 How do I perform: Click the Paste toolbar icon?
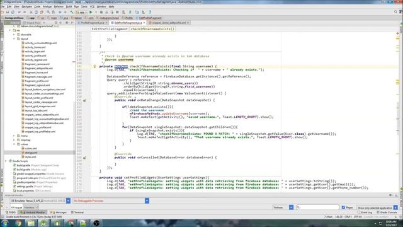point(42,12)
